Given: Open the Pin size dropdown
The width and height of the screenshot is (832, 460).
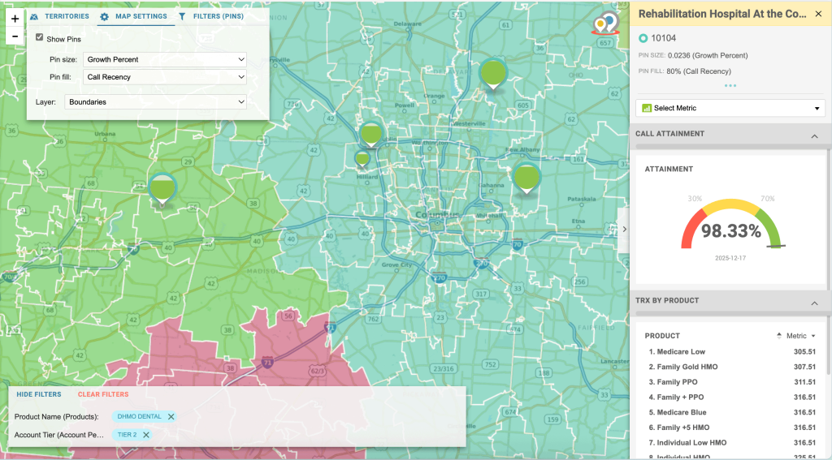Looking at the screenshot, I should 165,59.
